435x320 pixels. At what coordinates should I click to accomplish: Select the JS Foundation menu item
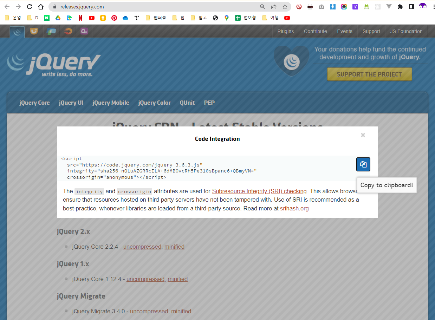coord(406,31)
